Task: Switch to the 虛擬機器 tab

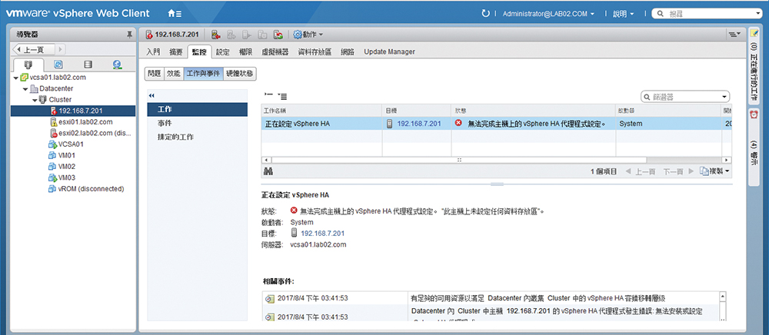Action: pos(275,51)
